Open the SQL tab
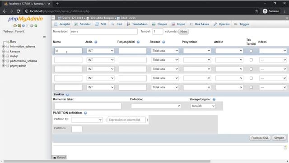289x163 pixels. click(101, 24)
